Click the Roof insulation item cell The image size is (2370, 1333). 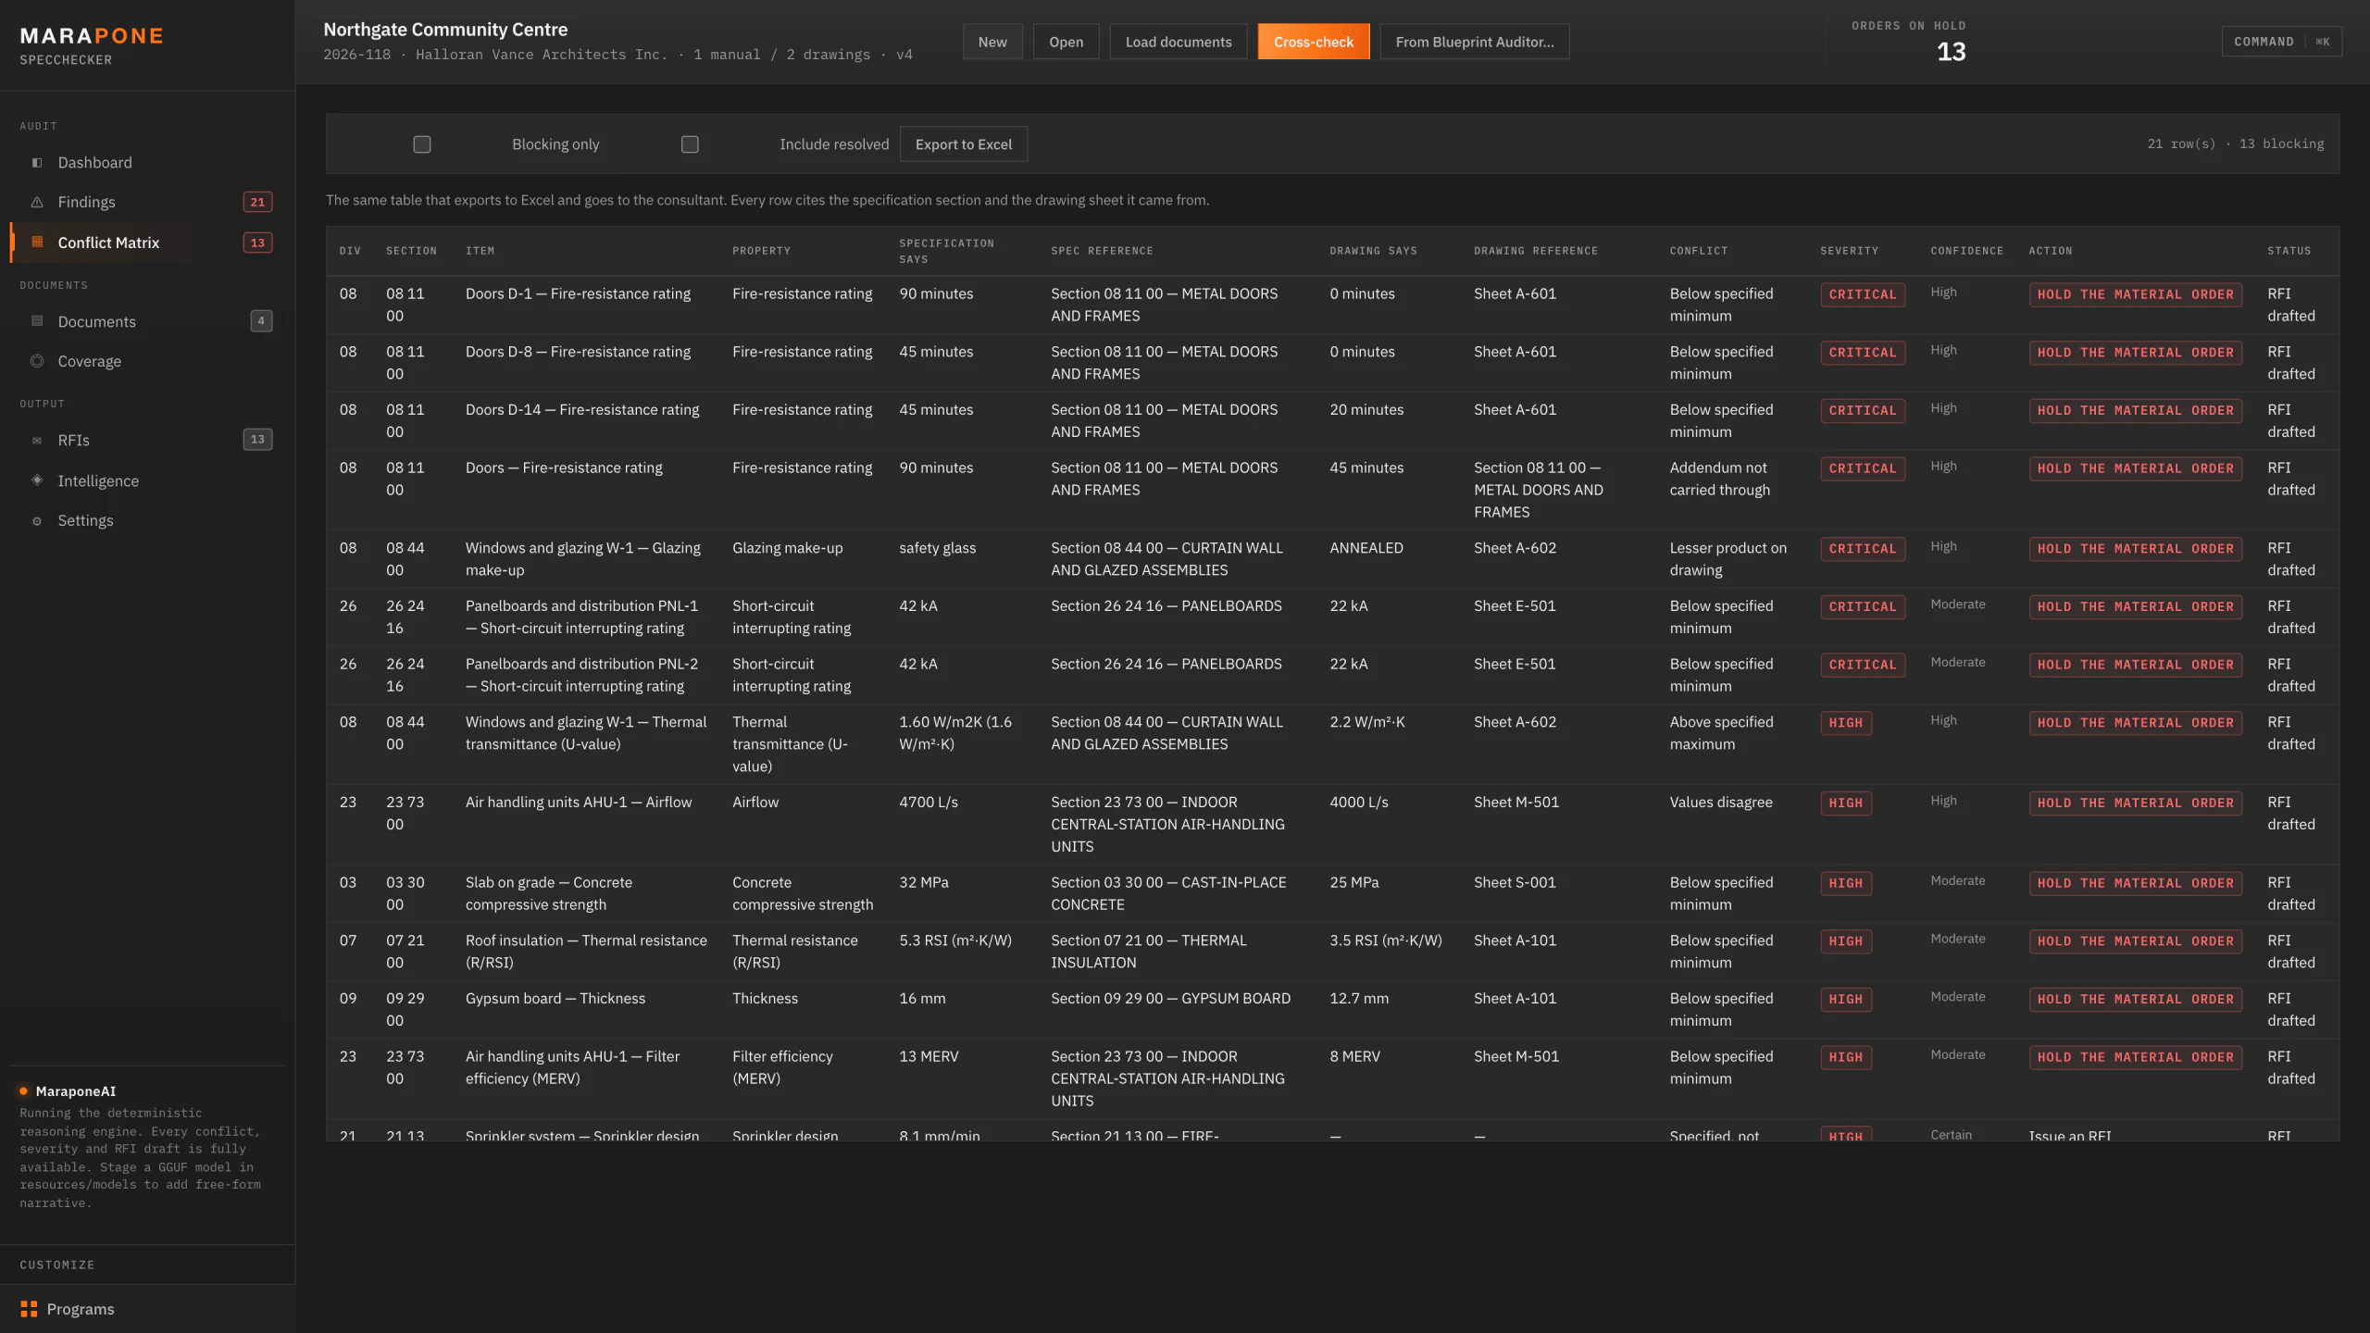[586, 952]
